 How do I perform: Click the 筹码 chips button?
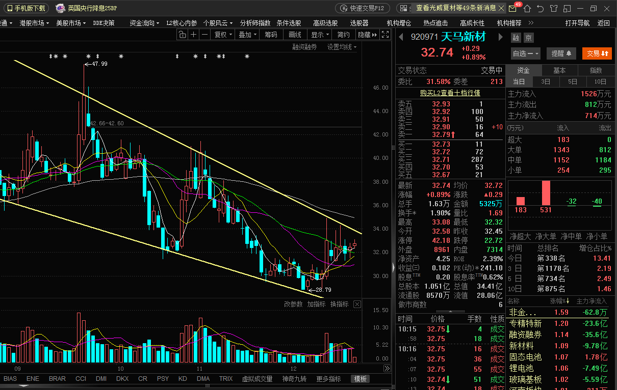[271, 35]
